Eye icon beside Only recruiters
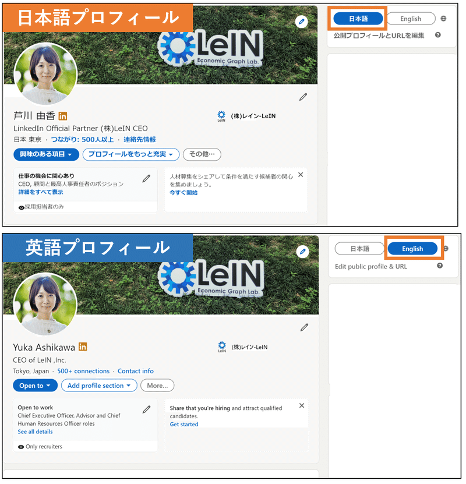This screenshot has height=484, width=466. click(21, 447)
